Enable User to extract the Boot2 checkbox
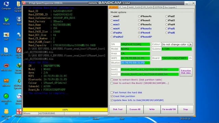Viewport: 219px width, 123px height. (x=112, y=83)
